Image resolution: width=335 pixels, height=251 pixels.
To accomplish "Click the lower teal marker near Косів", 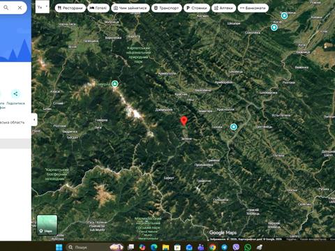I will point(274,27).
